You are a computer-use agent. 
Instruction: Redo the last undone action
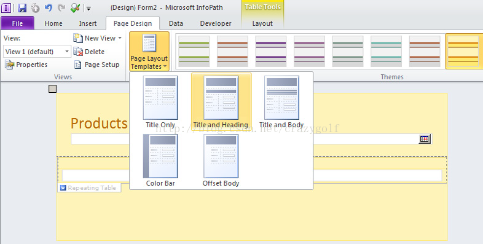(61, 8)
